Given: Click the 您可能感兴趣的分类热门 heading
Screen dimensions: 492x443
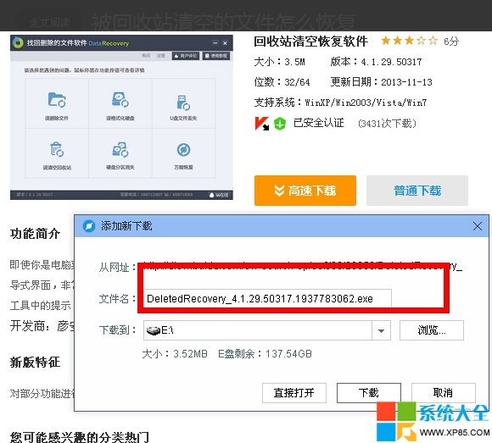Looking at the screenshot, I should [80, 437].
